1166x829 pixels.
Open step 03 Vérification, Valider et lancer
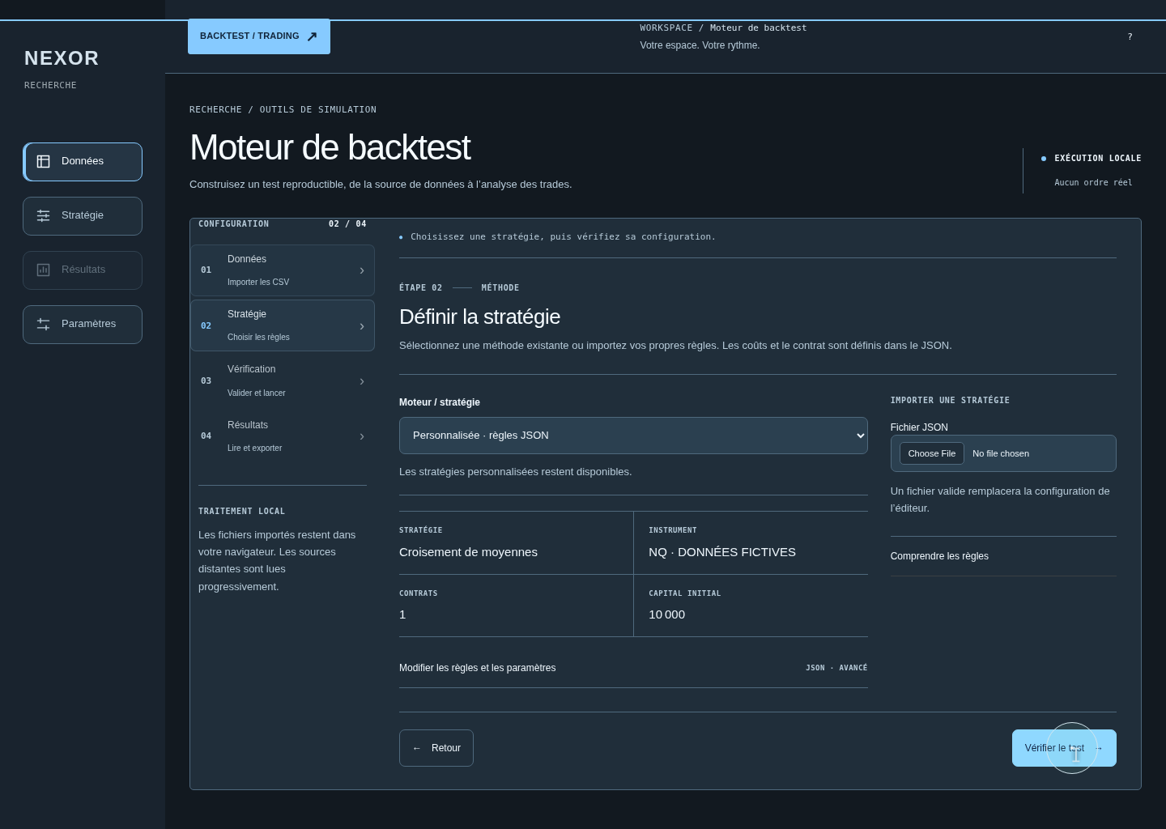283,380
